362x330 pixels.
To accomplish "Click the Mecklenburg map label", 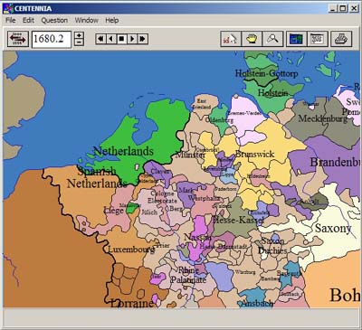I will pyautogui.click(x=322, y=118).
